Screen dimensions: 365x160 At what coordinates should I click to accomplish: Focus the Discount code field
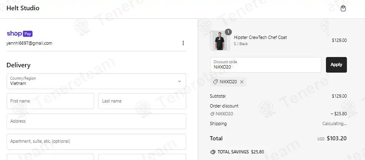pyautogui.click(x=266, y=65)
